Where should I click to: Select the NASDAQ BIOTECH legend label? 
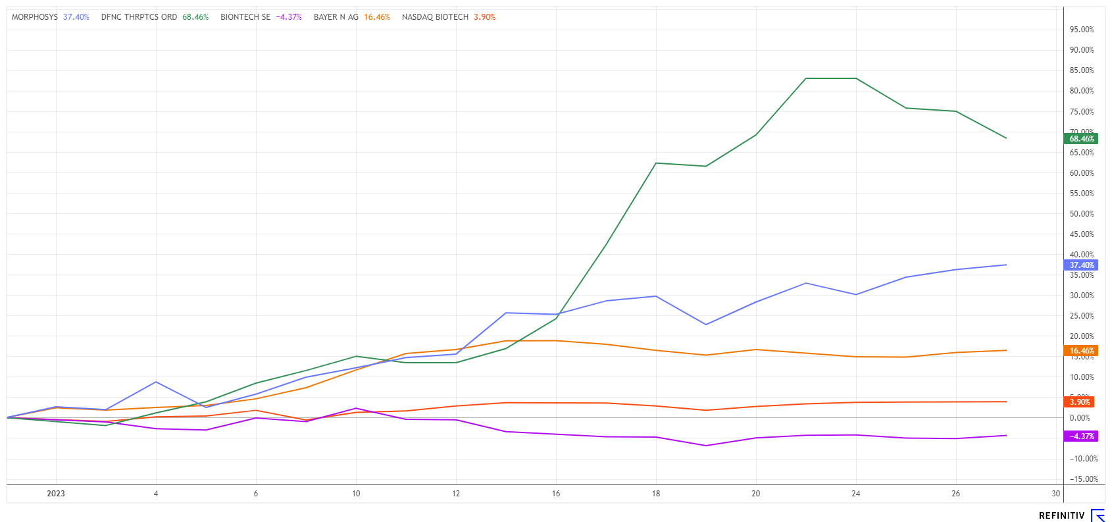435,17
